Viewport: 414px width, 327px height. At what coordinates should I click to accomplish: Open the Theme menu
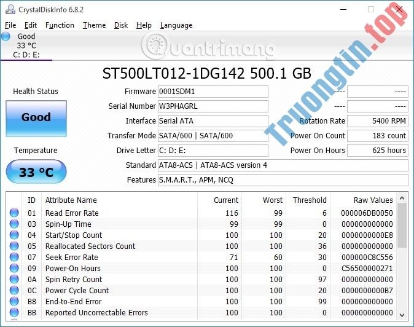[94, 25]
